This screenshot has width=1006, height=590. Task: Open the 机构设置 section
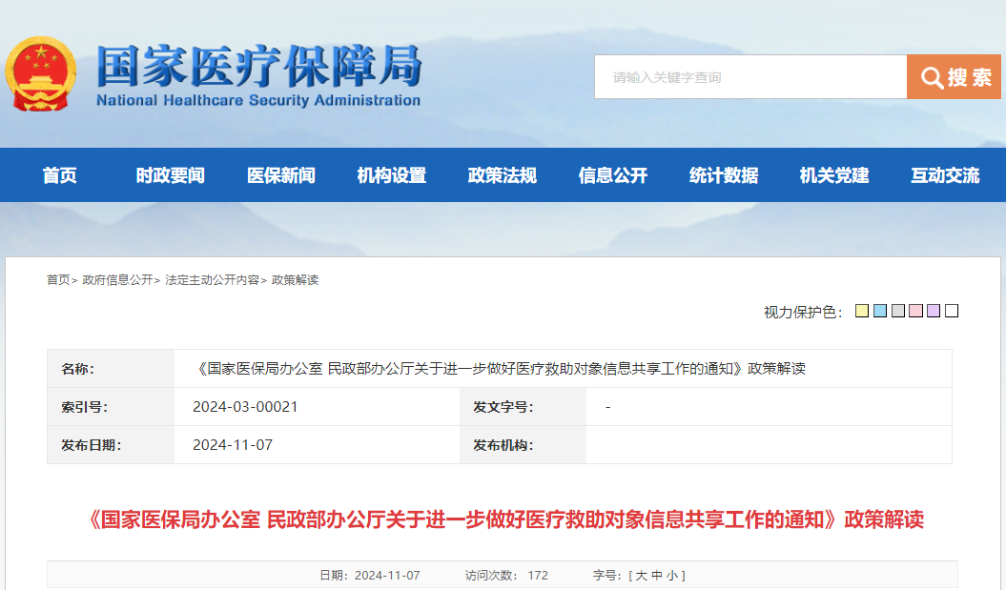tap(391, 175)
